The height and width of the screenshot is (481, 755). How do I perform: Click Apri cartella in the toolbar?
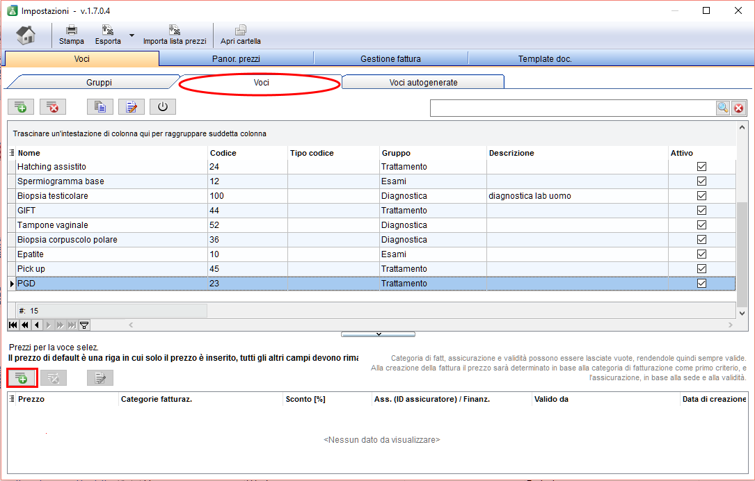[240, 35]
